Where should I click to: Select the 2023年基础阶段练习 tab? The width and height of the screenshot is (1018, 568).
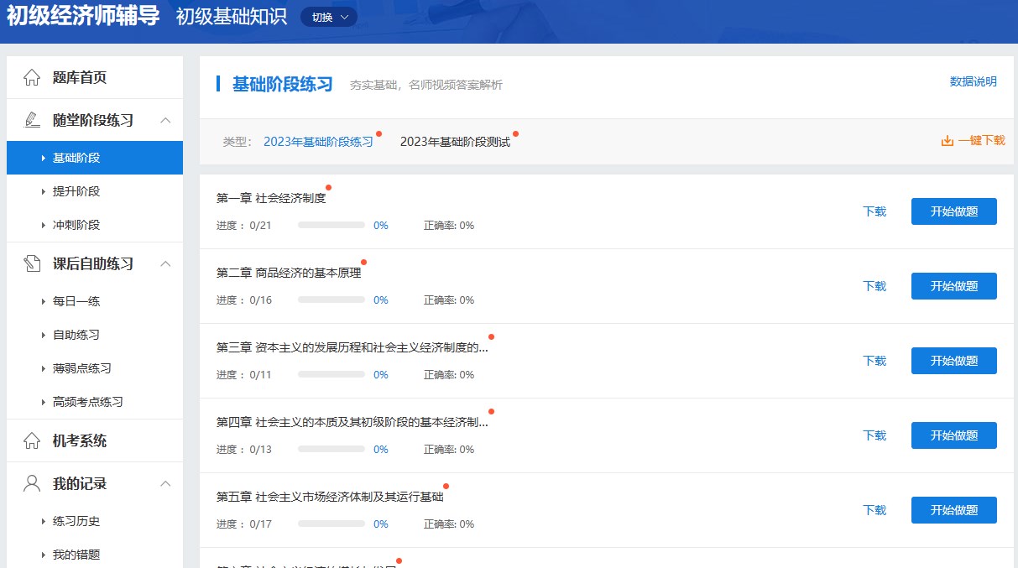pos(318,142)
